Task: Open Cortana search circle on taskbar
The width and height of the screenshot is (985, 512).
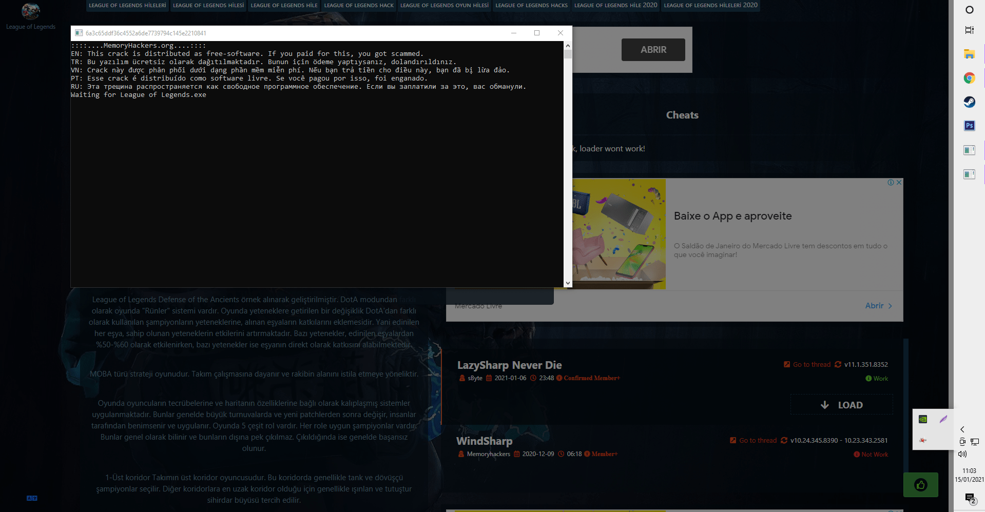Action: (969, 10)
